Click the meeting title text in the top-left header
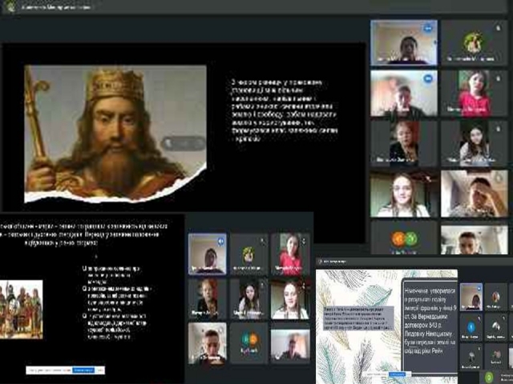Screen dimensions: 513x384 point(56,7)
